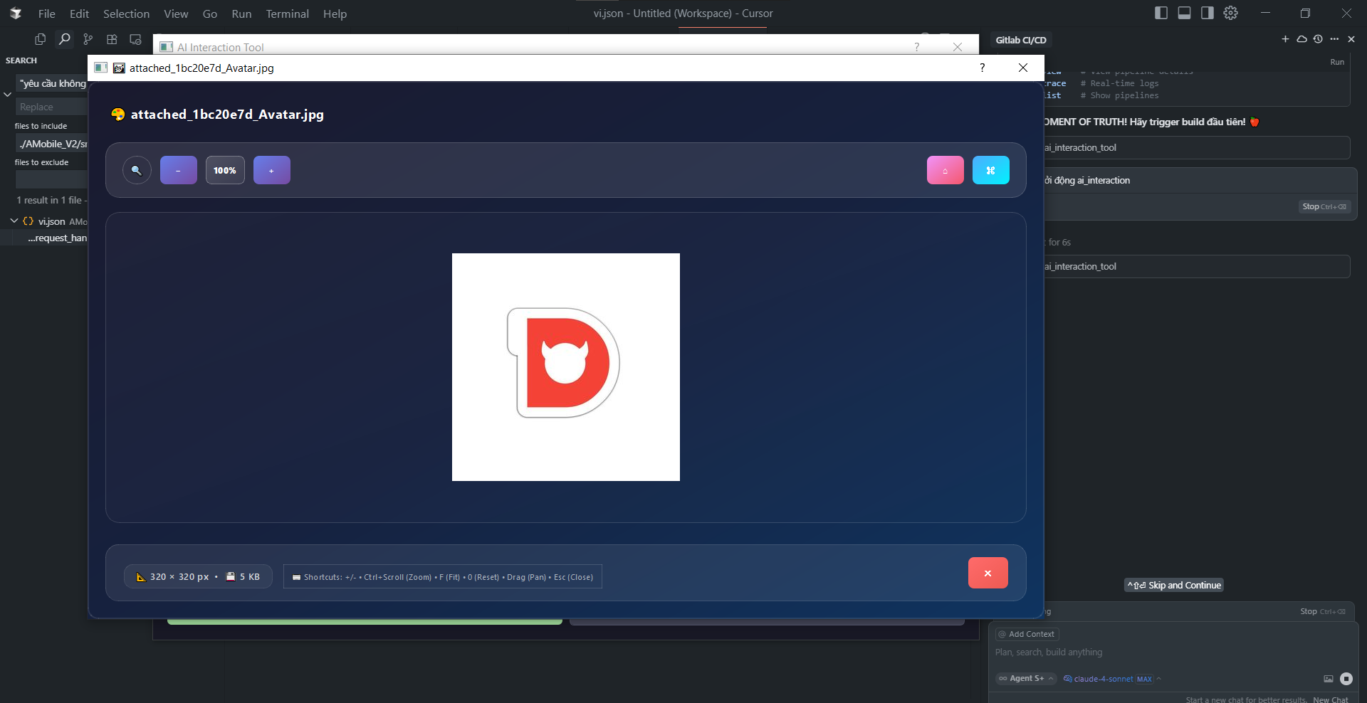Screen dimensions: 1367x703
Task: Open the Explorer view in the activity bar
Action: (41, 39)
